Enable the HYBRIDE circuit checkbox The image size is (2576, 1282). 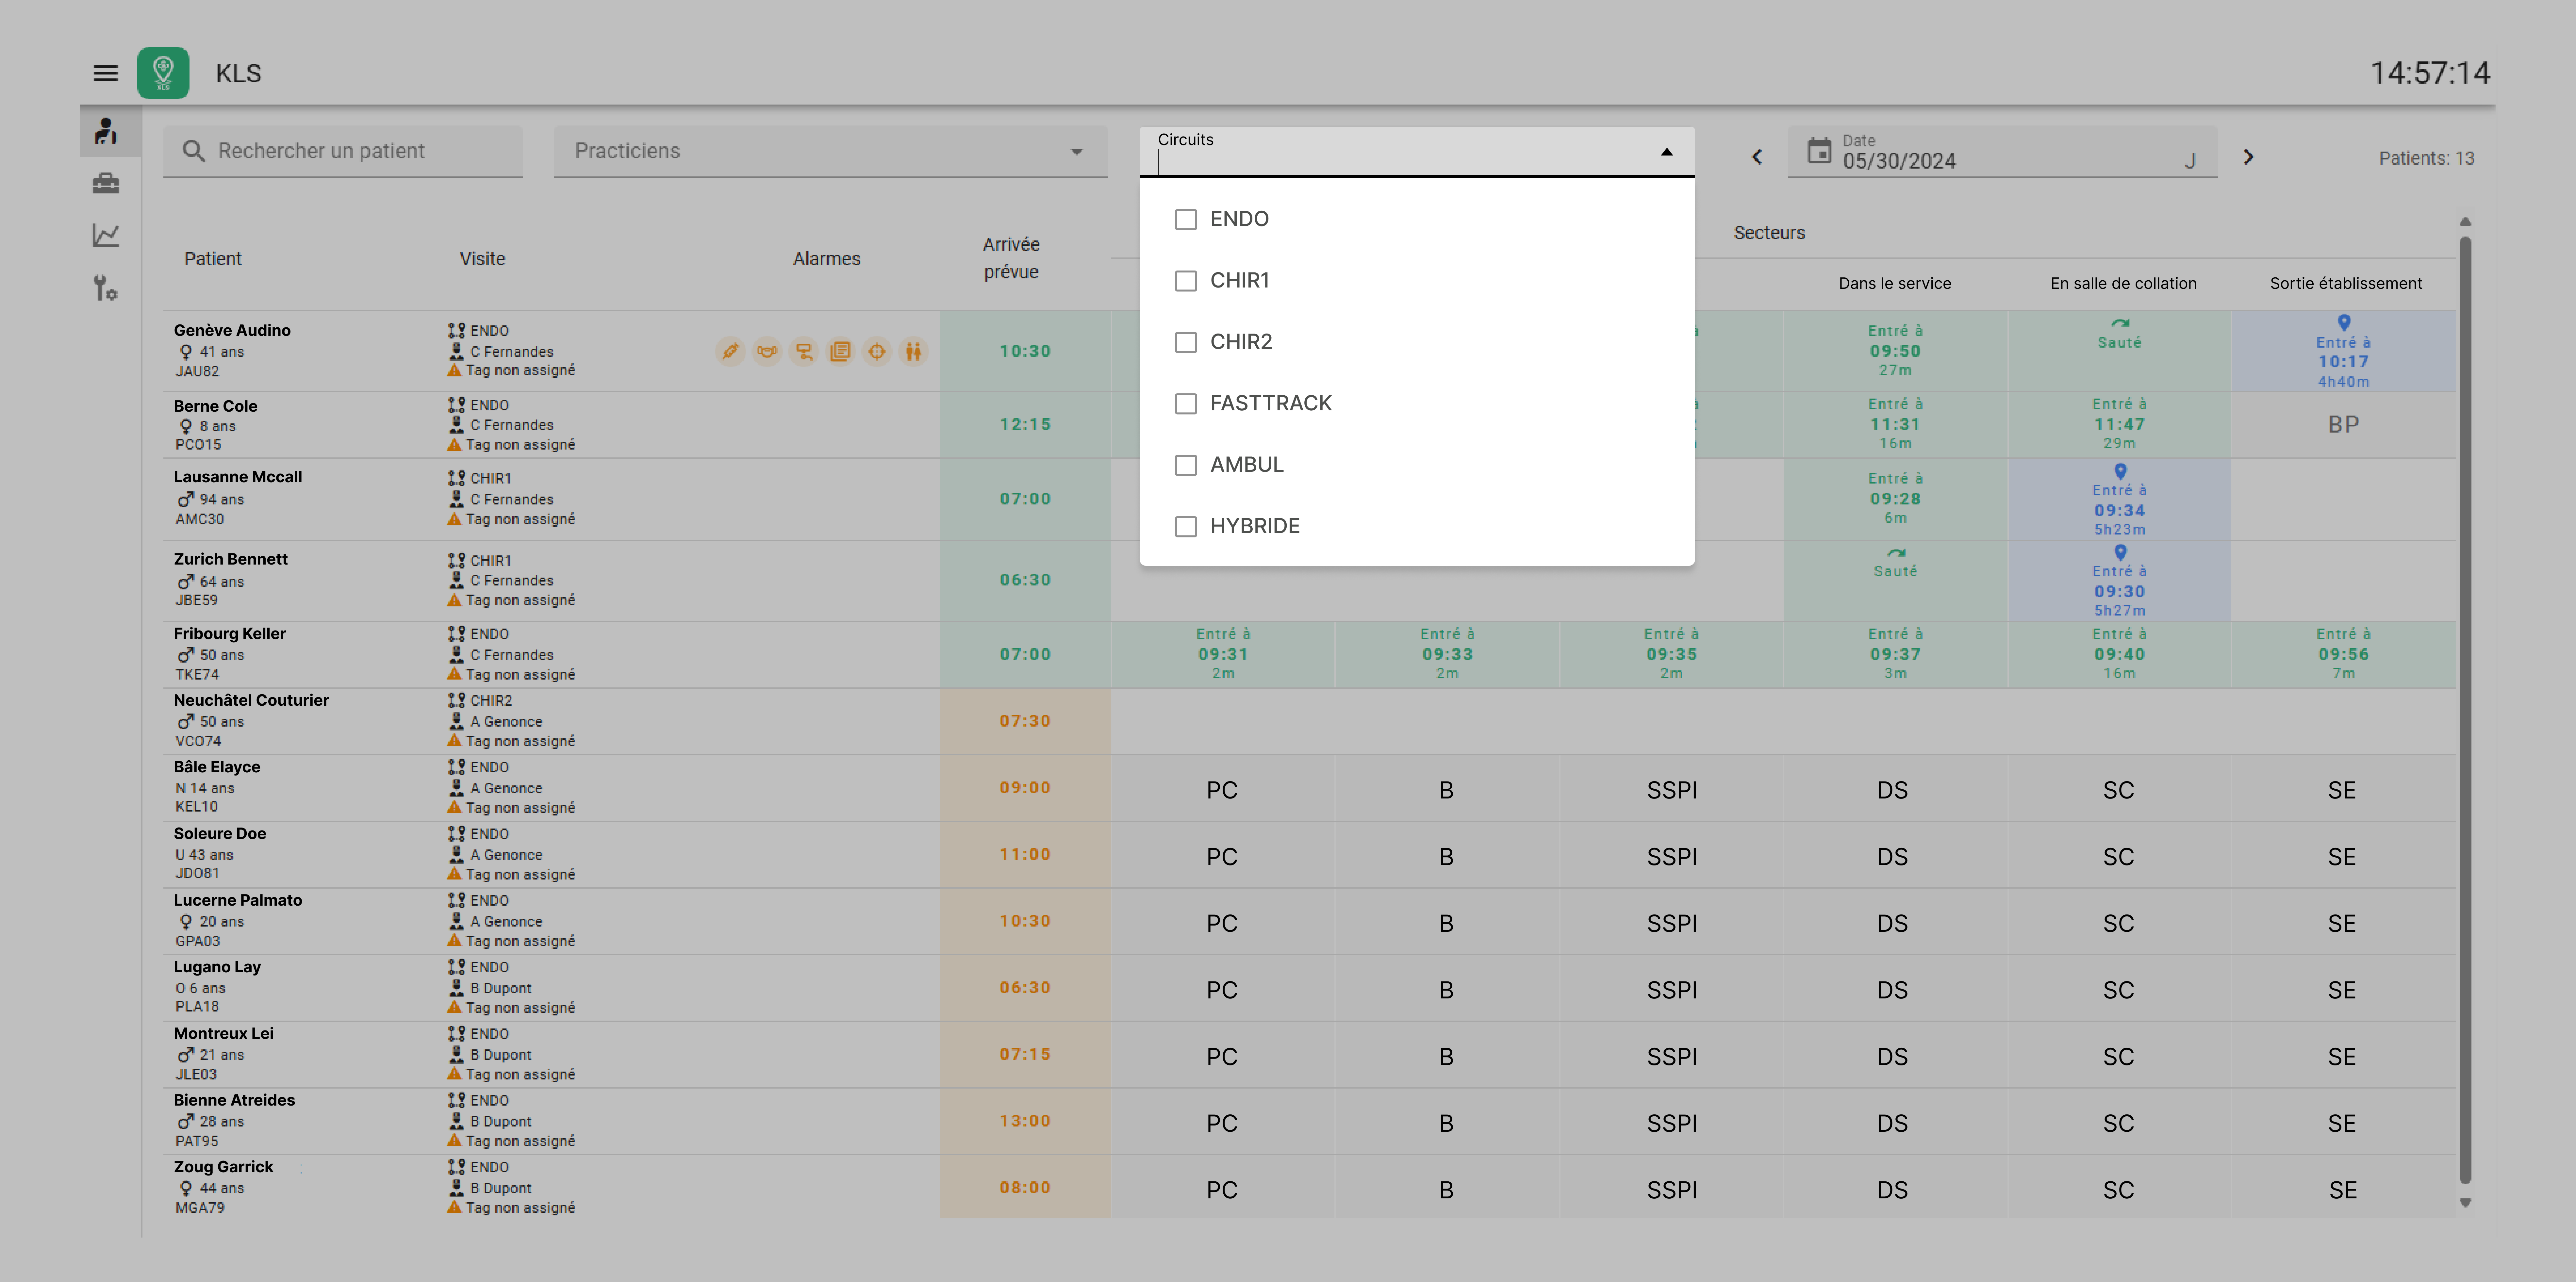(x=1186, y=526)
